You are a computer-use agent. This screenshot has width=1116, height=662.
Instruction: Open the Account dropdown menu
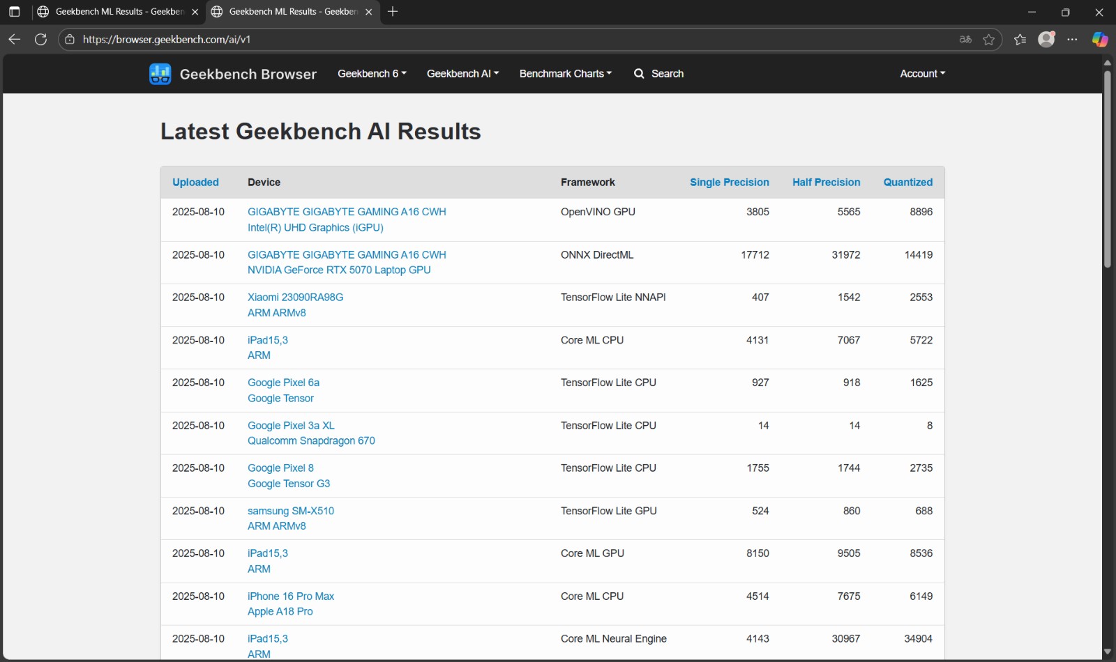pyautogui.click(x=922, y=74)
